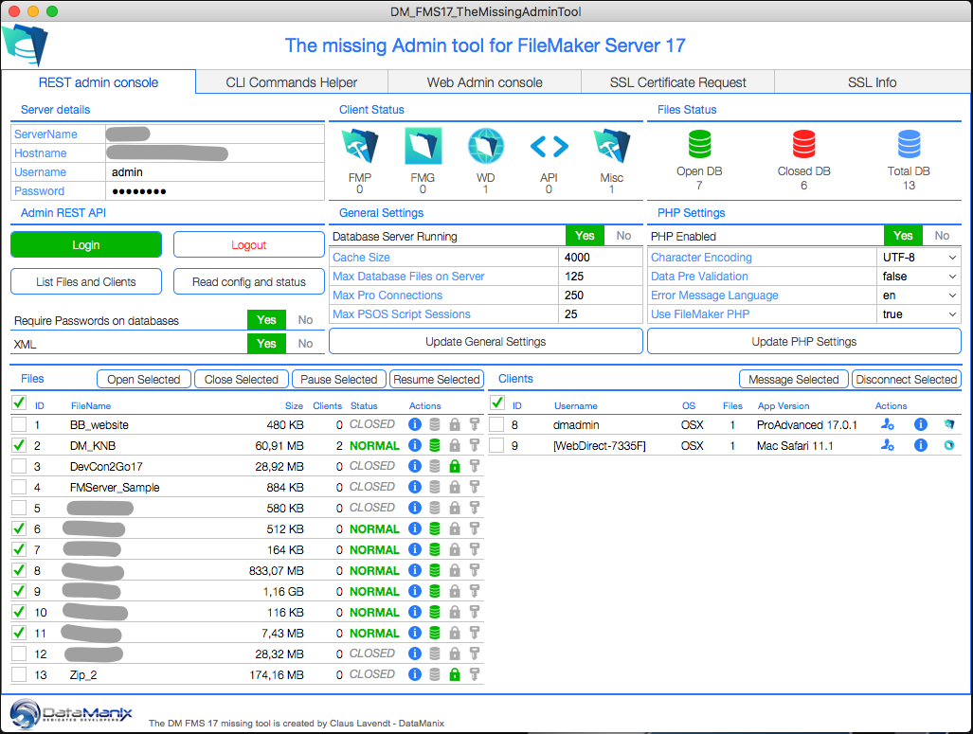Open the SSL Info tab
The image size is (973, 734).
click(x=873, y=82)
